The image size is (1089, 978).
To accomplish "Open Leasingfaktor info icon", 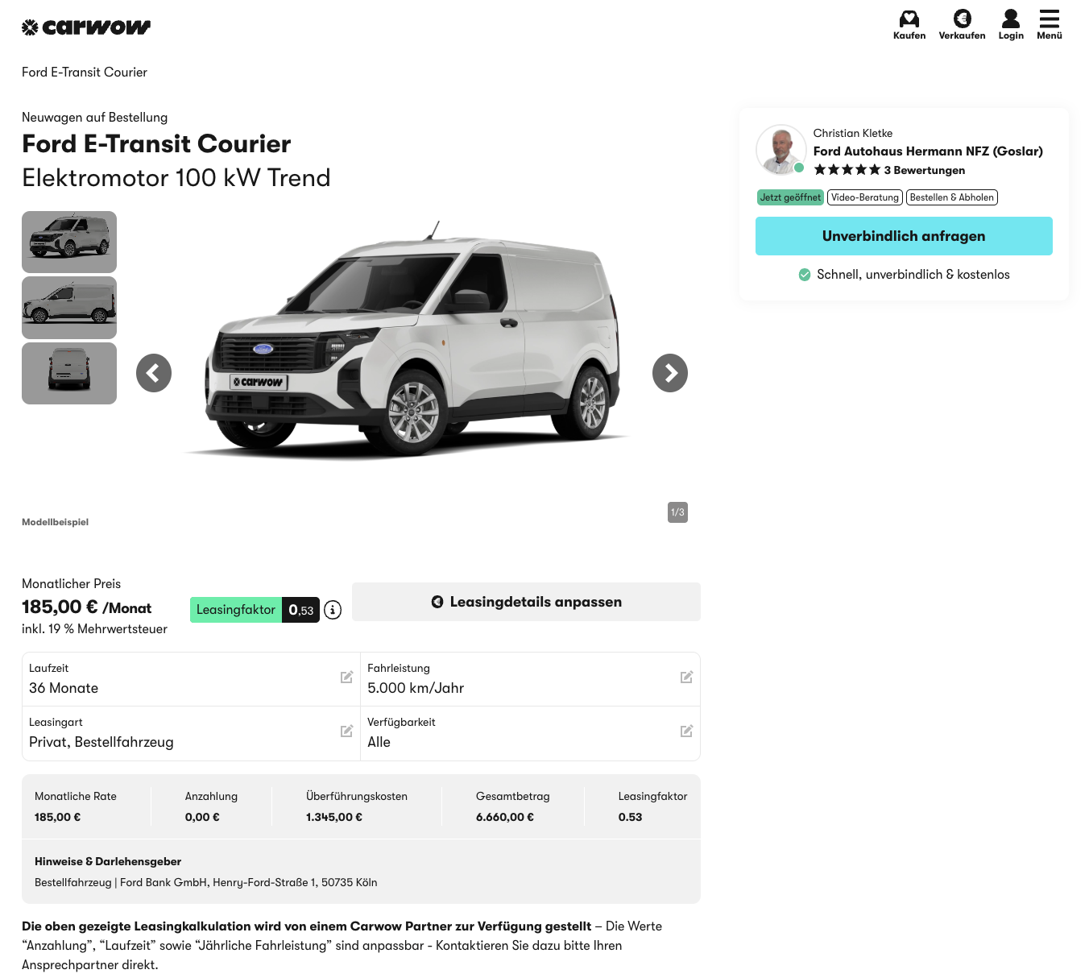I will (x=333, y=610).
